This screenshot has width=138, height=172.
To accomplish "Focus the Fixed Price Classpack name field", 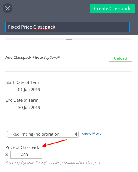I will (x=68, y=27).
